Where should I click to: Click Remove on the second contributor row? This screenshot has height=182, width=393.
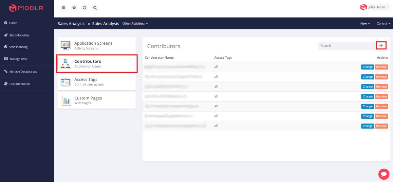tap(381, 77)
